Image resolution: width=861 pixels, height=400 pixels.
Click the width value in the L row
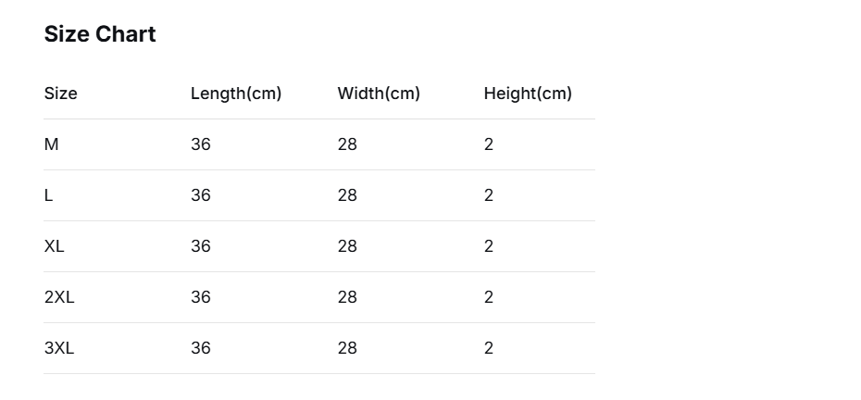[x=347, y=195]
